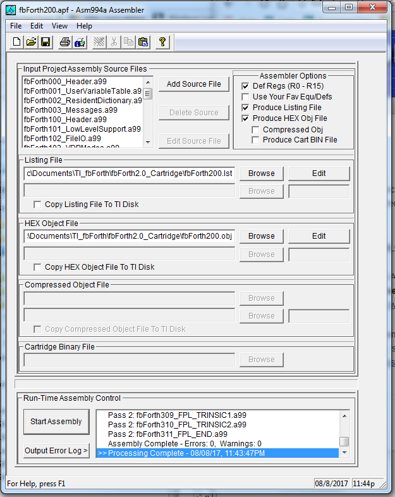The width and height of the screenshot is (395, 497).
Task: Check Copy Listing File To TI Disk
Action: point(37,204)
